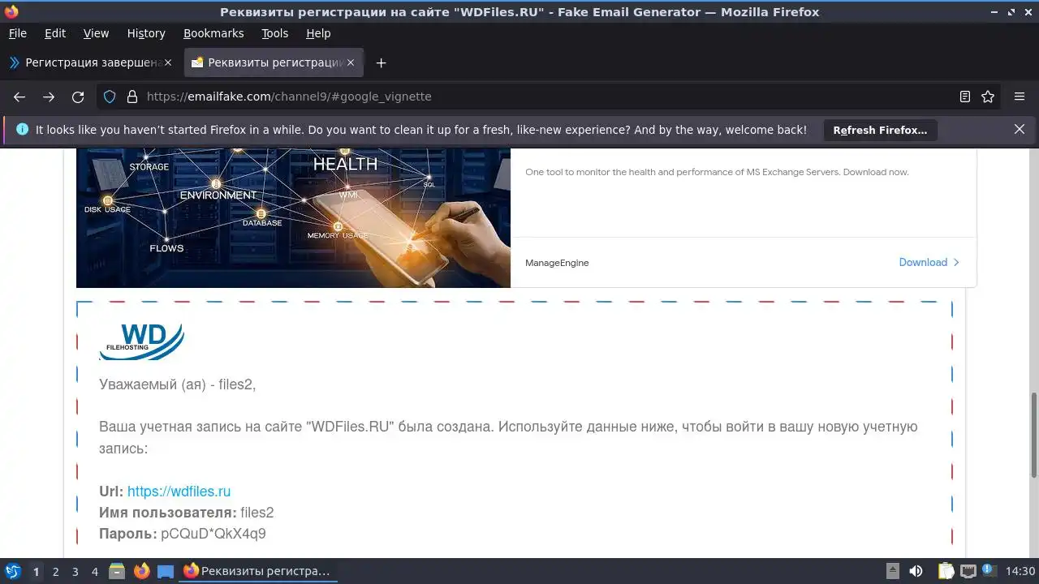Click the ad Download link
Viewport: 1039px width, 584px height.
pos(929,262)
